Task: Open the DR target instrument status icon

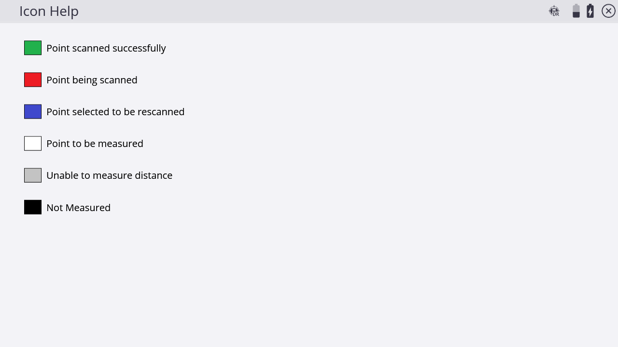Action: [x=554, y=11]
